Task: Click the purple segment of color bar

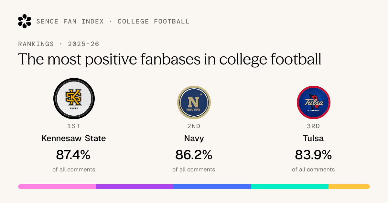Action: (x=135, y=187)
